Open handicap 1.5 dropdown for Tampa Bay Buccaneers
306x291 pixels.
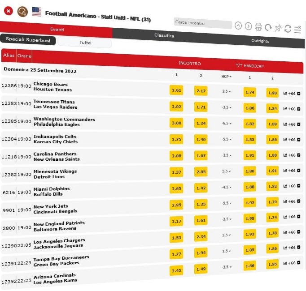coord(227,251)
